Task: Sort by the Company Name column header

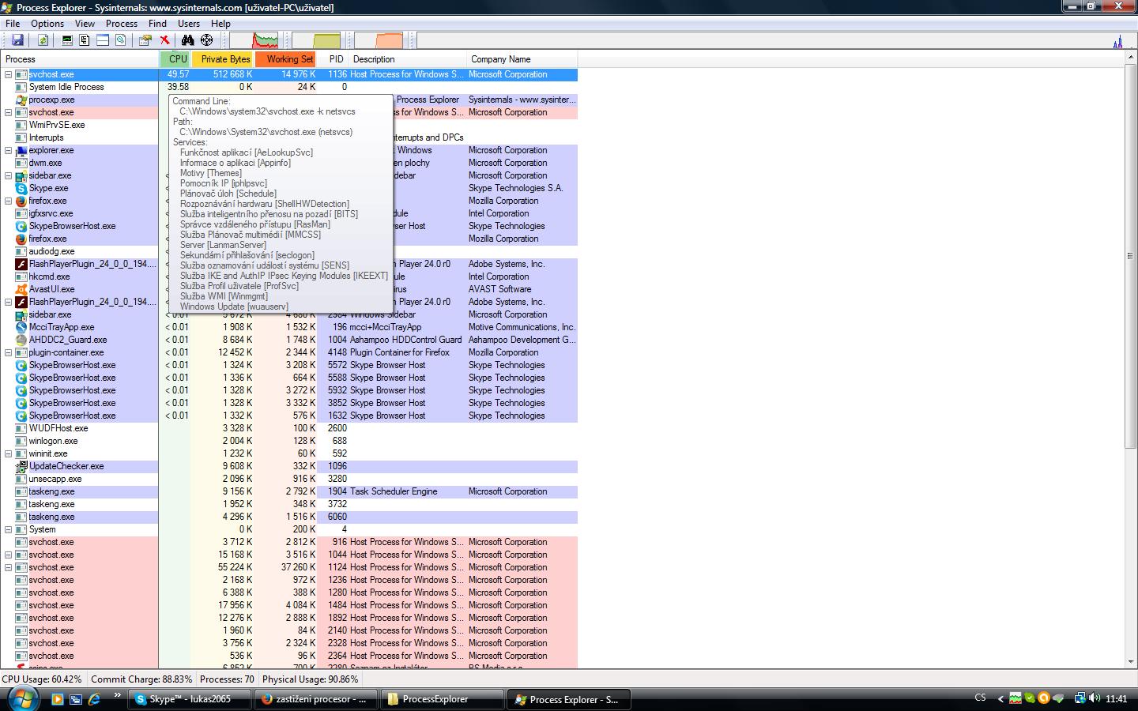Action: 522,59
